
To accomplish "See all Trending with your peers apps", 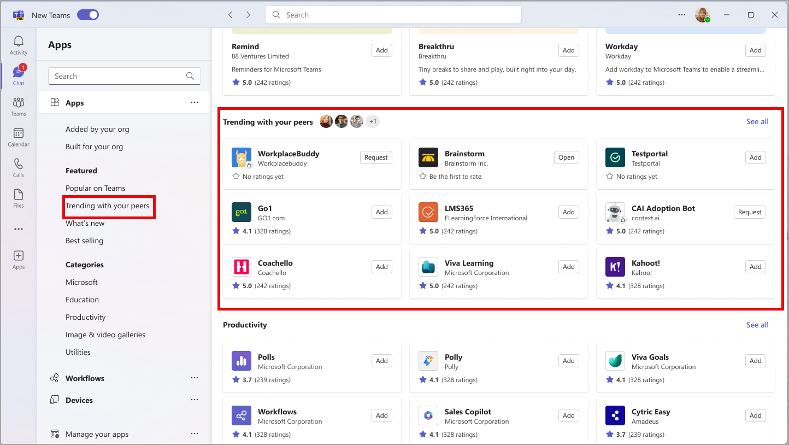I will (x=757, y=121).
